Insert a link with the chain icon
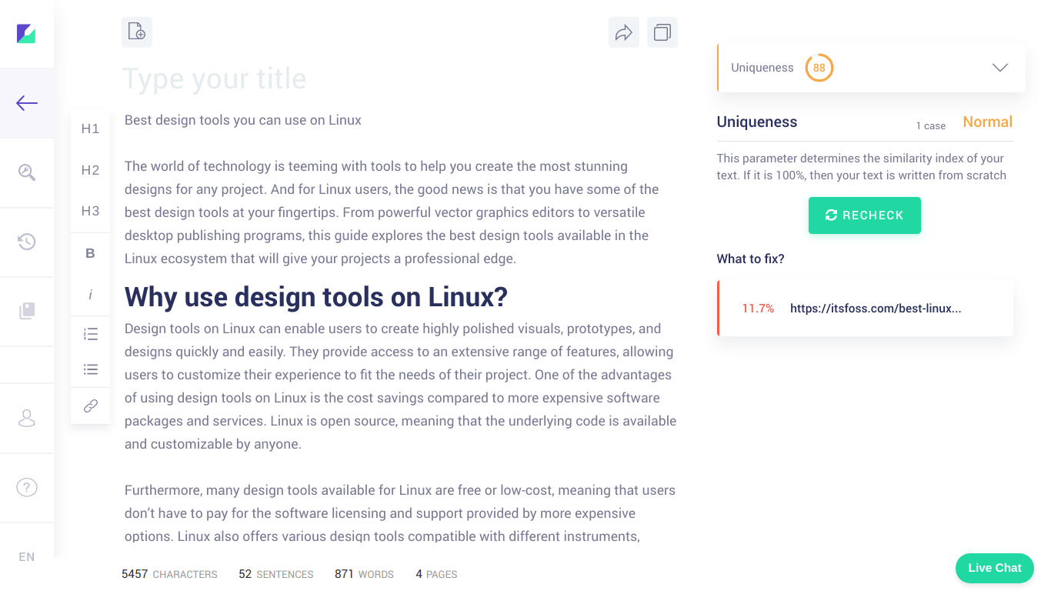The height and width of the screenshot is (591, 1051). coord(91,406)
